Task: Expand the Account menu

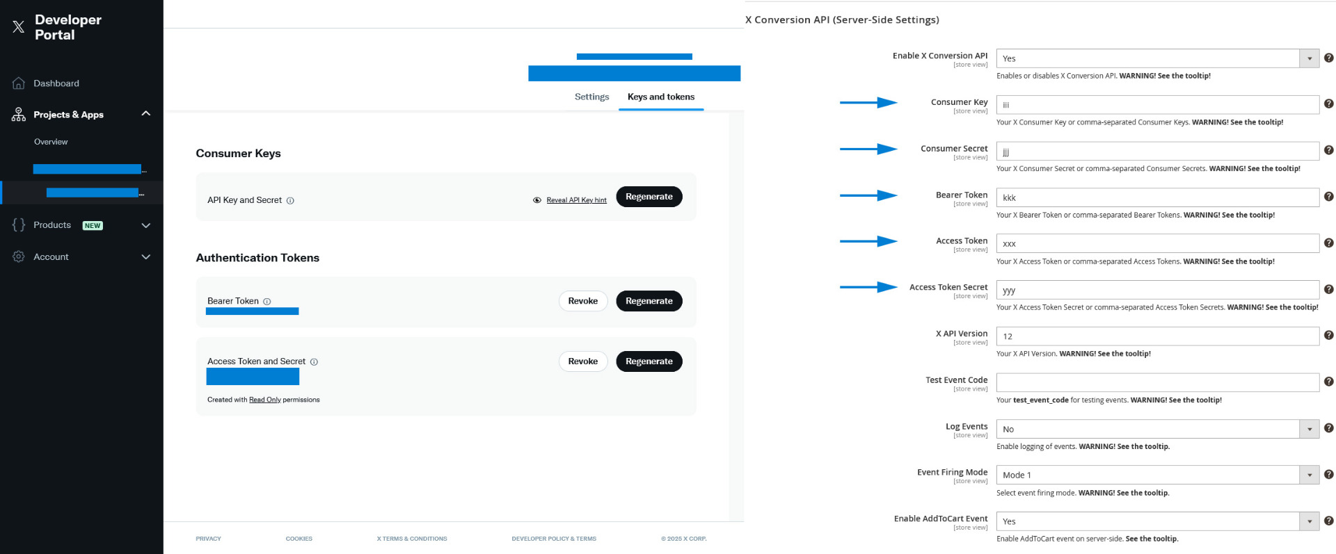Action: click(x=146, y=257)
